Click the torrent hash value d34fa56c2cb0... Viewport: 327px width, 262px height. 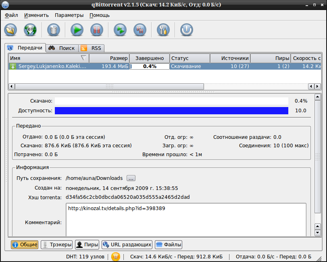[x=128, y=197]
